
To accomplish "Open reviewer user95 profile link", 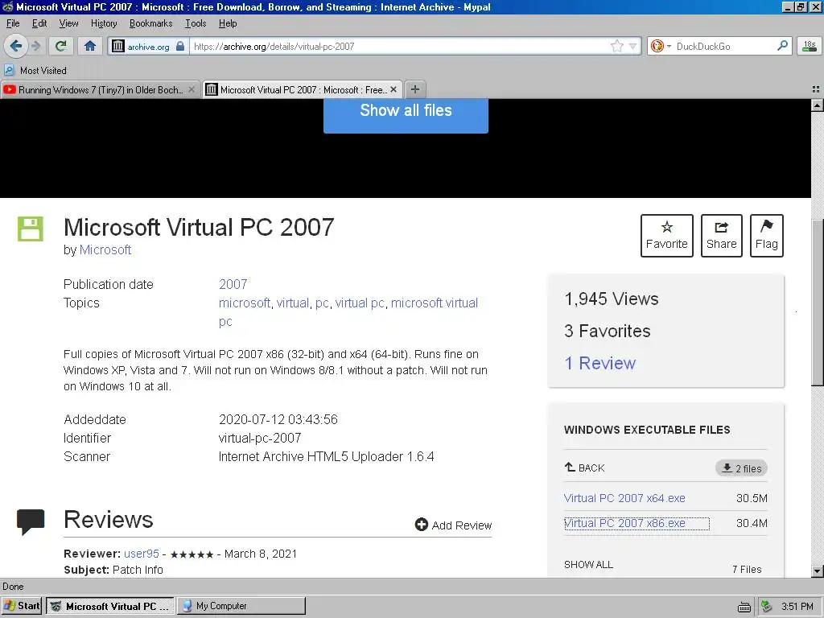I will point(142,554).
